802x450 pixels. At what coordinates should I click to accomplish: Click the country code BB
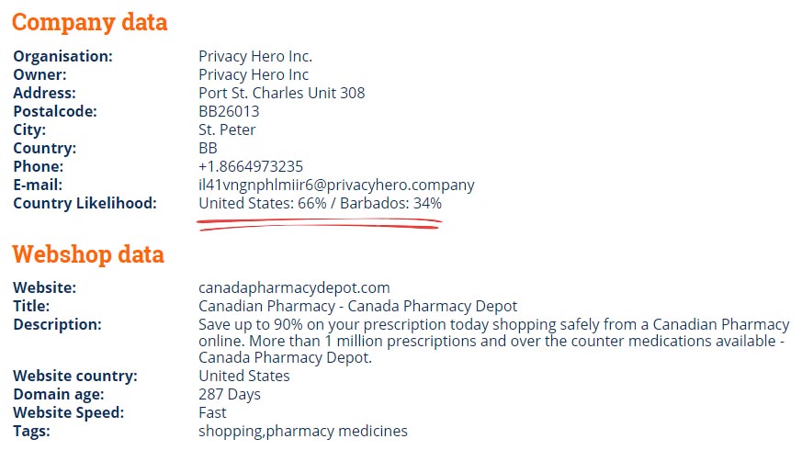click(208, 148)
